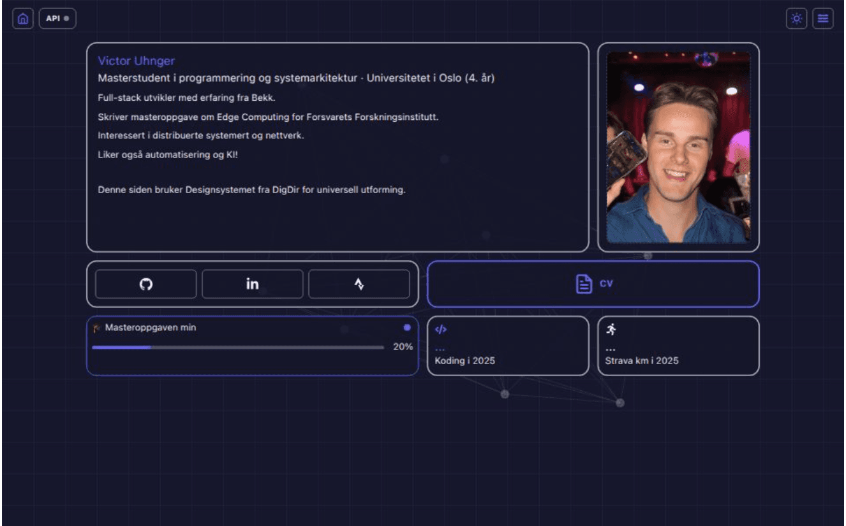Toggle the light/dark theme sun button
This screenshot has height=526, width=846.
(796, 18)
